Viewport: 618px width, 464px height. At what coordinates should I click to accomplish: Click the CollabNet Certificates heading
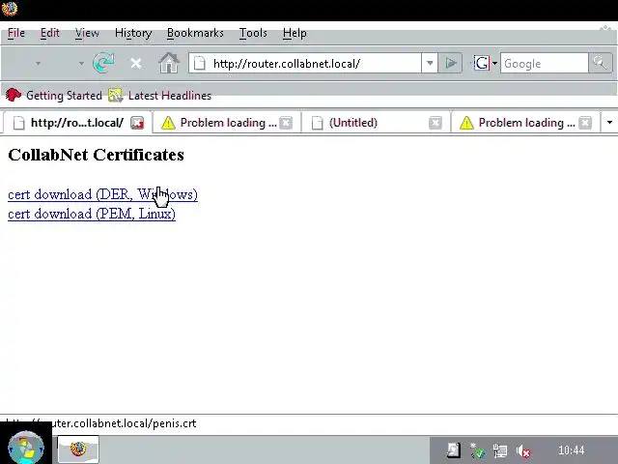(x=96, y=155)
